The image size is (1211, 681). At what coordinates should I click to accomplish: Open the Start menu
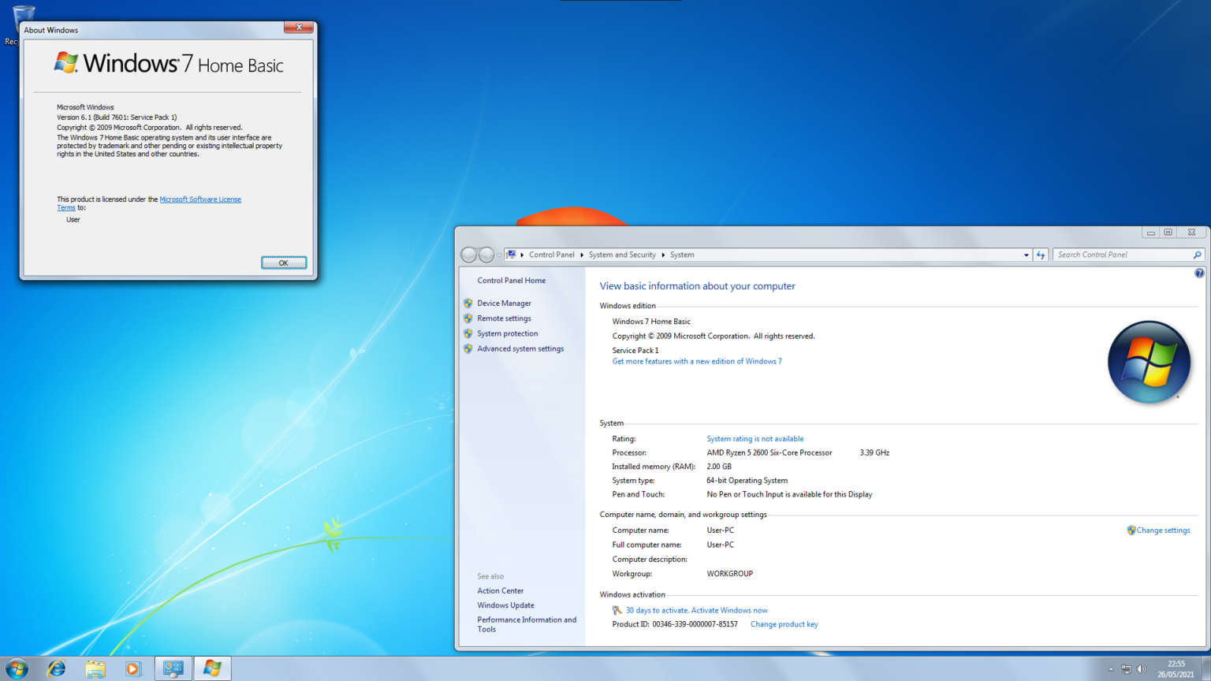tap(16, 668)
